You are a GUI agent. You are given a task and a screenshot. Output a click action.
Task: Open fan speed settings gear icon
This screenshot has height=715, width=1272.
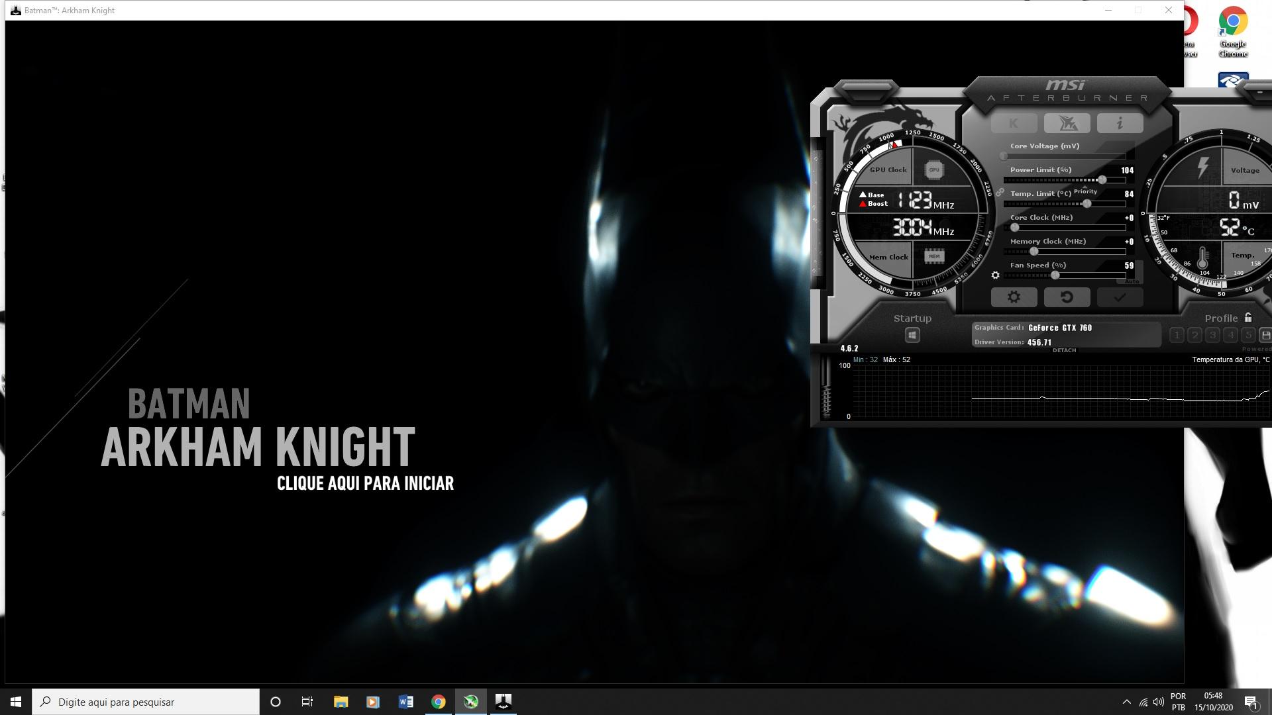click(995, 275)
